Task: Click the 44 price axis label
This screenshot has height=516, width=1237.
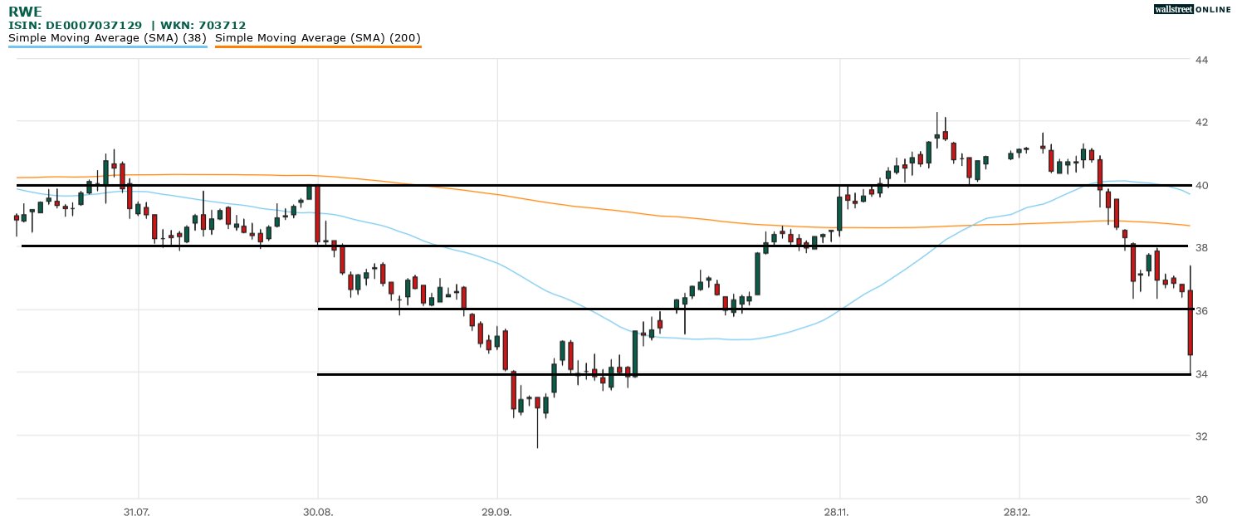Action: click(1200, 60)
